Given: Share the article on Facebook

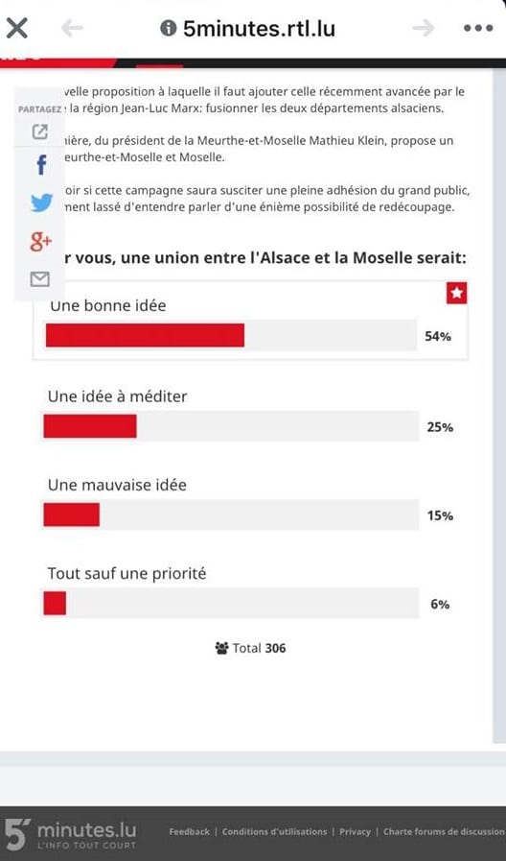Looking at the screenshot, I should tap(41, 165).
